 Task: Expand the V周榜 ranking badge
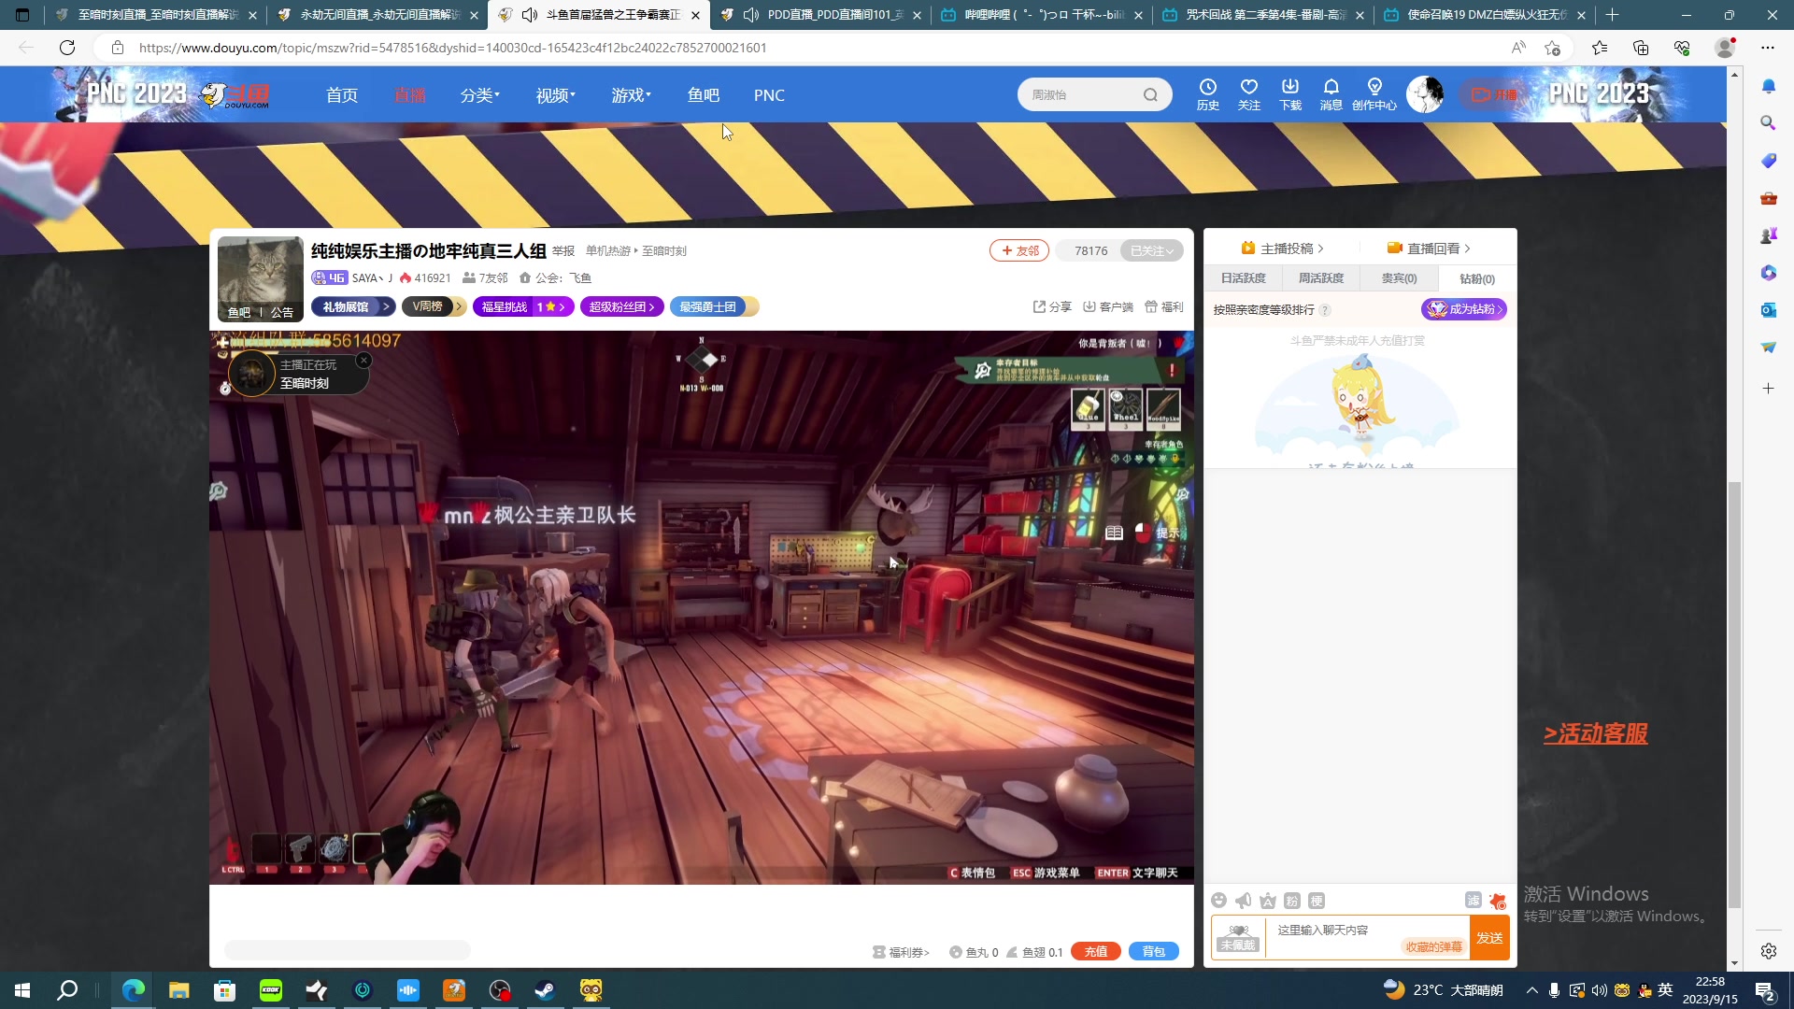(x=434, y=306)
